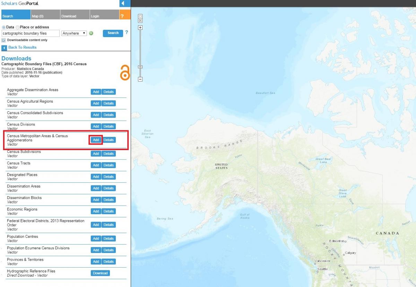Image resolution: width=416 pixels, height=287 pixels.
Task: Click the blue question mark beside Search
Action: click(x=127, y=33)
